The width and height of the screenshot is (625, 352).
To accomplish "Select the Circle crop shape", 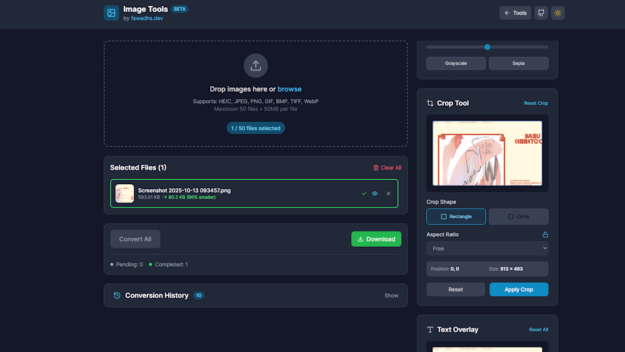I will 518,216.
